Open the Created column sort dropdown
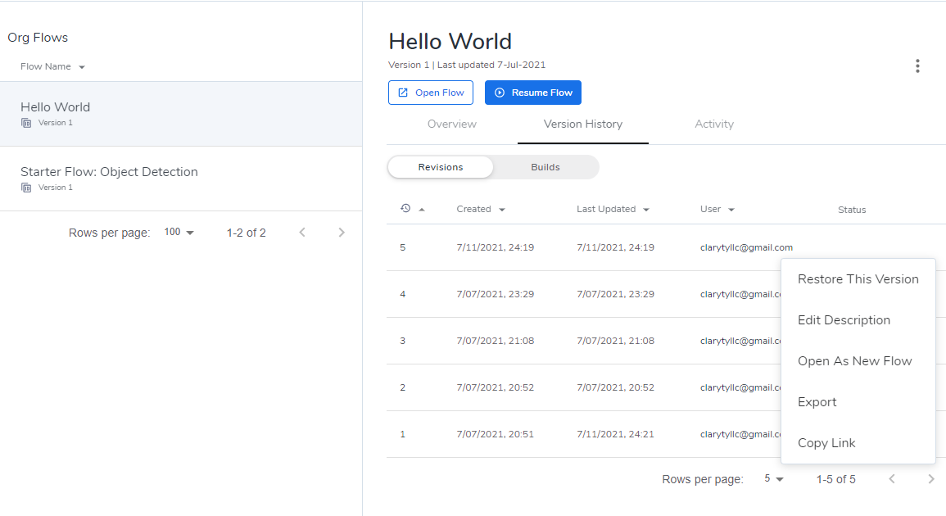The image size is (946, 516). click(481, 209)
